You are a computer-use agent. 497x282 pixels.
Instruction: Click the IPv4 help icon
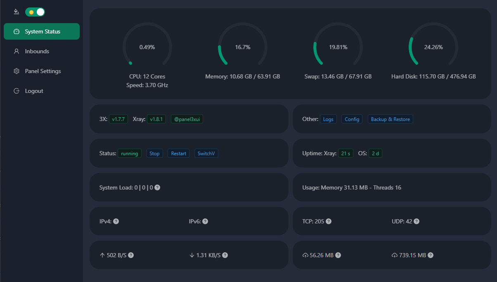click(116, 221)
